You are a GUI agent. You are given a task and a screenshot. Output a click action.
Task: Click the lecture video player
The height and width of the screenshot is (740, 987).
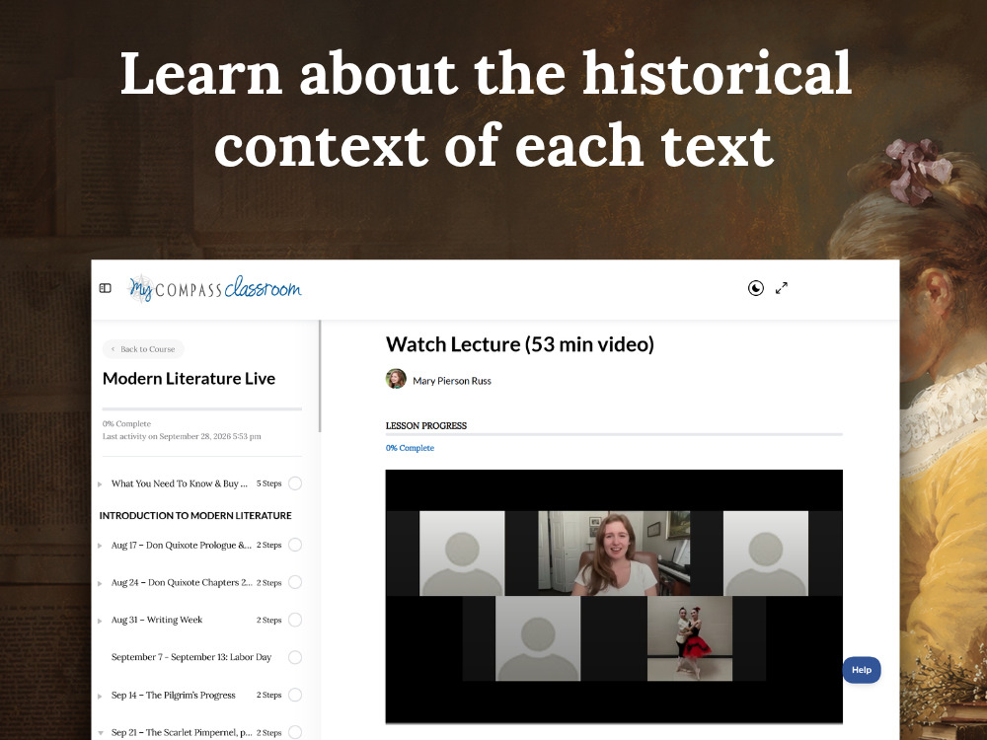pos(614,596)
